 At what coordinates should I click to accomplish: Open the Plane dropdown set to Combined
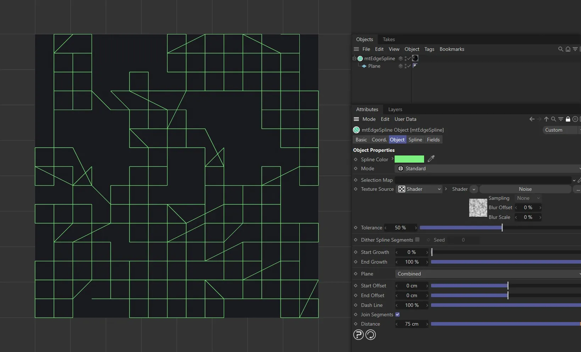click(486, 274)
